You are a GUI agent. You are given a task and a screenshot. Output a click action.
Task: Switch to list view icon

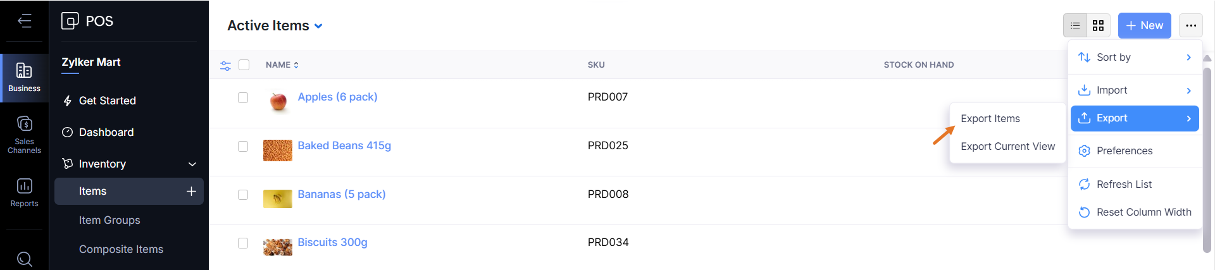point(1075,26)
